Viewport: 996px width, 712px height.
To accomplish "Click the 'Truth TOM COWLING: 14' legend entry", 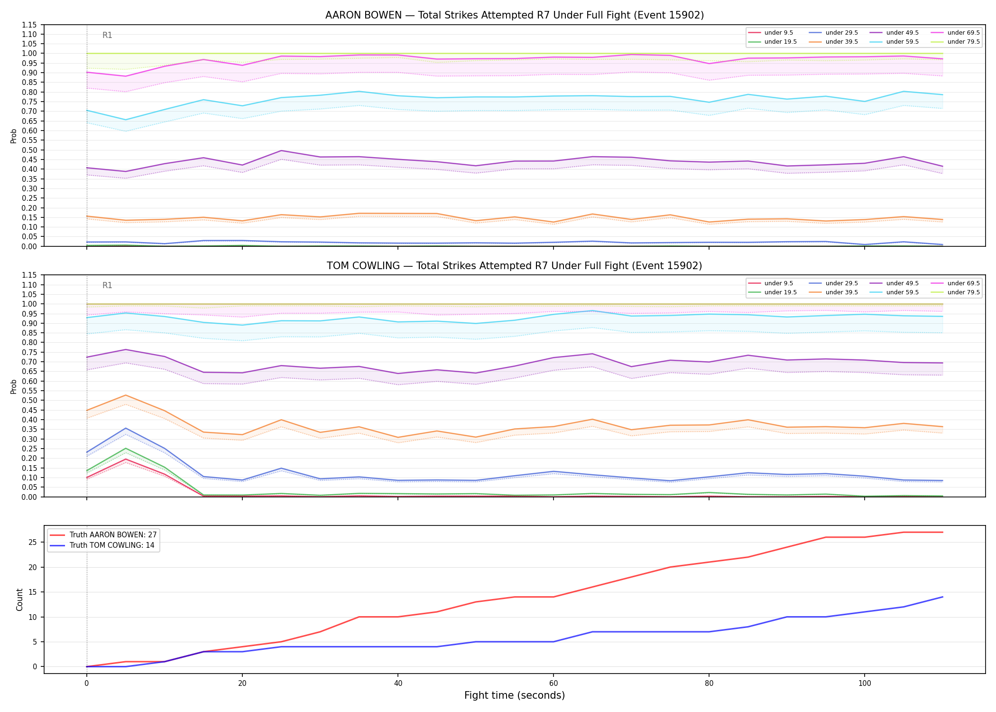I will tap(112, 545).
